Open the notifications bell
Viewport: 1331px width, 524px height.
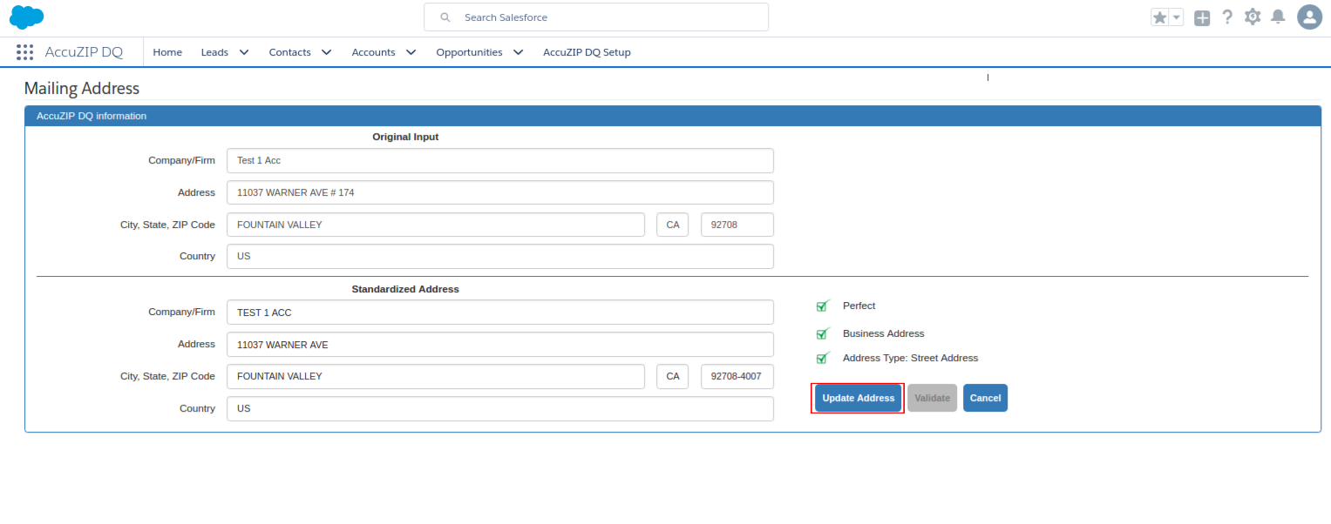[x=1280, y=17]
